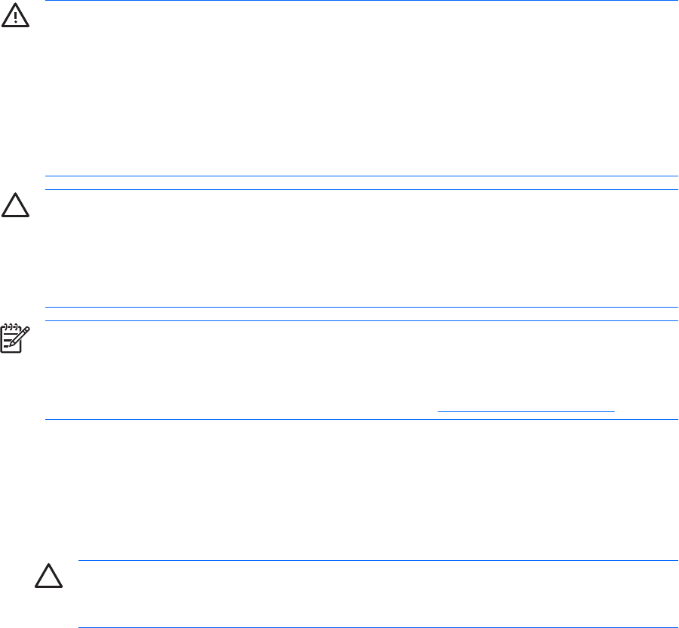Viewport: 679px width, 628px height.
Task: Click the rule opening the first caution section
Action: coord(362,189)
